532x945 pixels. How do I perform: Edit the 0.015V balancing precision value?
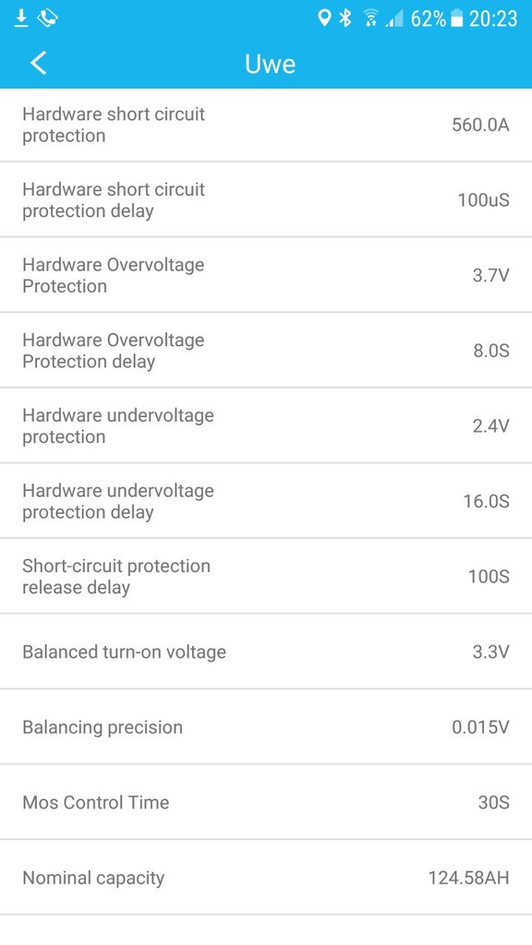pyautogui.click(x=480, y=727)
